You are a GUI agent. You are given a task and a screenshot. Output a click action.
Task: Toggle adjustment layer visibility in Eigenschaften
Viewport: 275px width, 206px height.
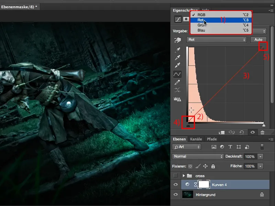pyautogui.click(x=253, y=132)
